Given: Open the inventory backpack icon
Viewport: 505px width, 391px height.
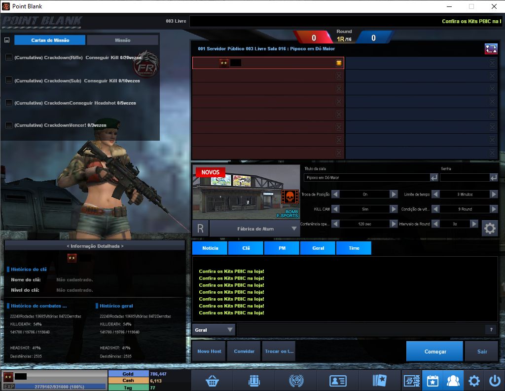Looking at the screenshot, I should (x=254, y=381).
